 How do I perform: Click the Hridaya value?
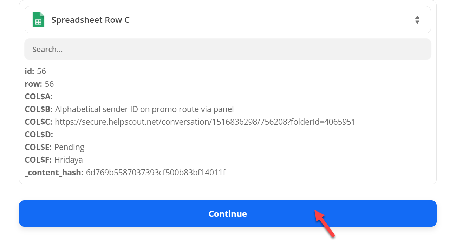[x=69, y=160]
